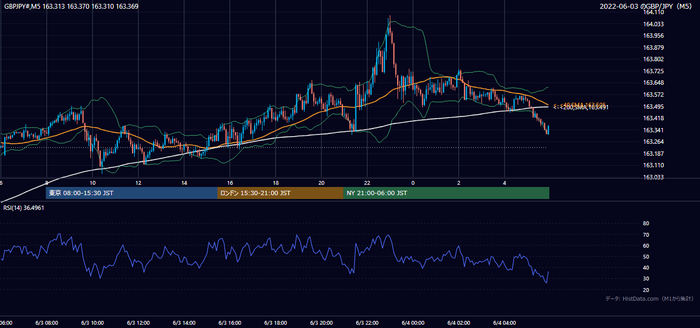Click the hour 14 tick label under the price chart
The height and width of the screenshot is (328, 700).
pos(184,183)
